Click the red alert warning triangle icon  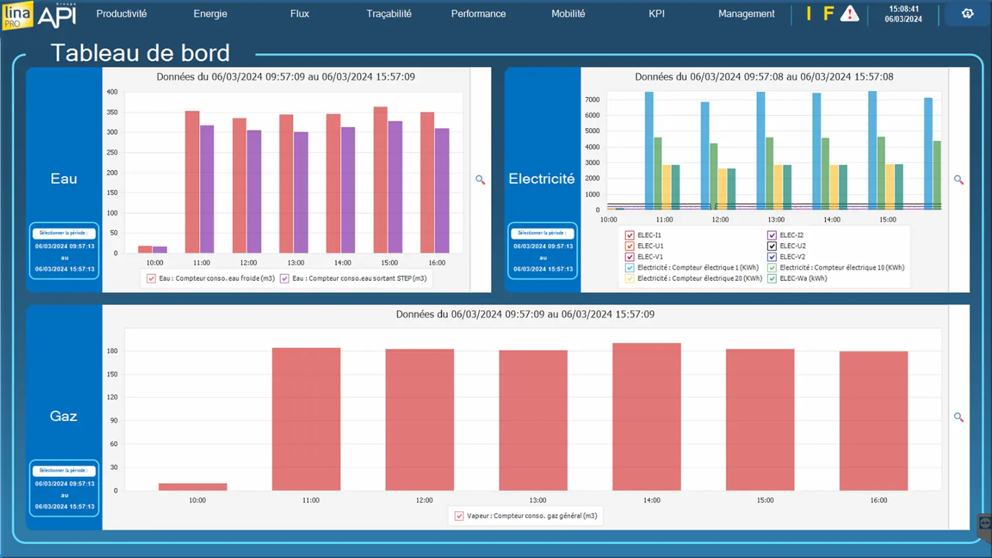849,13
